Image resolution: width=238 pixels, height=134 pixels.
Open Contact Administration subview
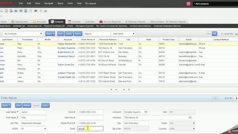tap(141, 26)
